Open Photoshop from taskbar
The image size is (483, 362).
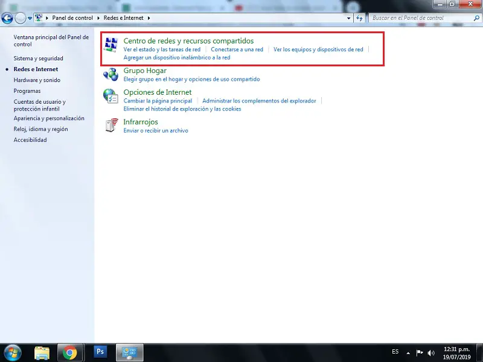tap(100, 352)
